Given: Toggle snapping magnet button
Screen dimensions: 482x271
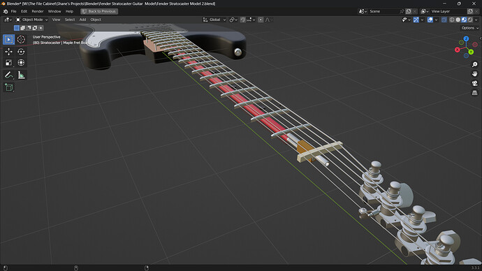Looking at the screenshot, I should [x=243, y=20].
